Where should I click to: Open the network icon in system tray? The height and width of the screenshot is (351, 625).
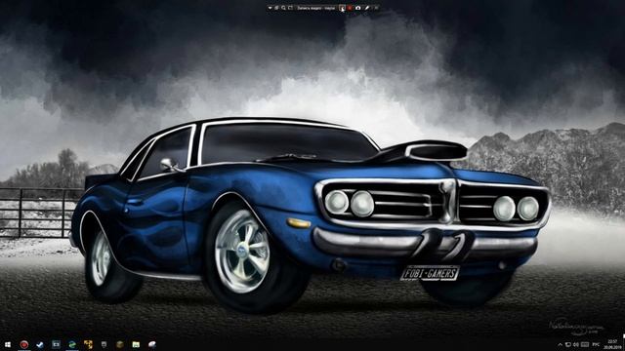coord(568,344)
